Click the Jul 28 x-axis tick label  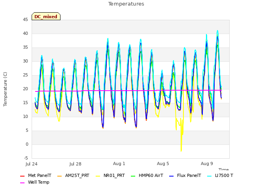point(76,164)
